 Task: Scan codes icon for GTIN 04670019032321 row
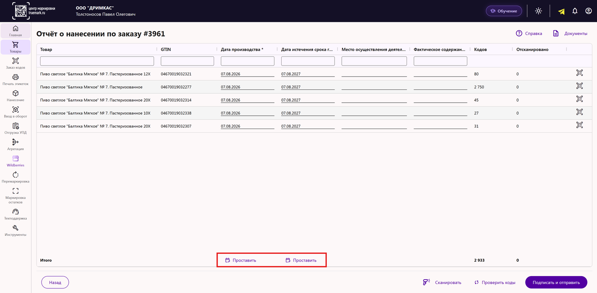tap(579, 73)
